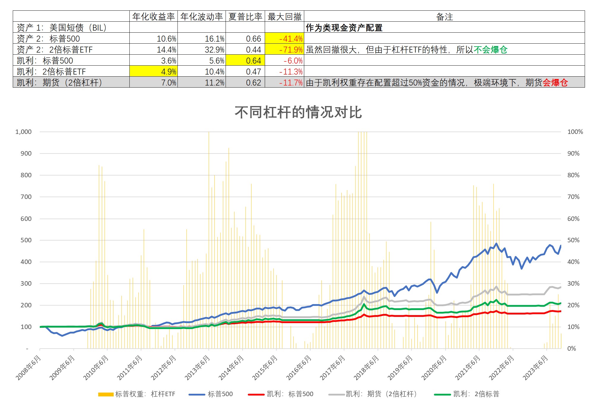Click the 资产 1：美国短债（BIL） row label
Image resolution: width=593 pixels, height=408 pixels.
tap(62, 28)
